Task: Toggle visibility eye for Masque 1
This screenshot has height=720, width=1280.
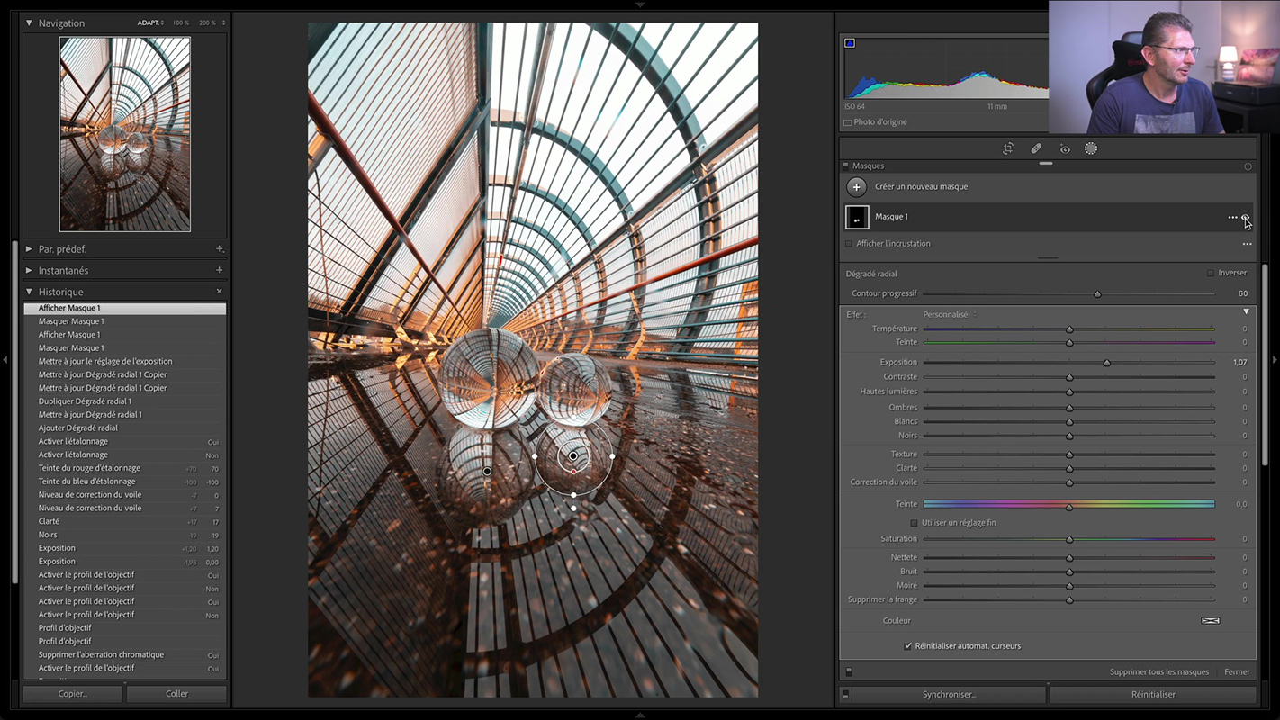Action: (x=1246, y=217)
